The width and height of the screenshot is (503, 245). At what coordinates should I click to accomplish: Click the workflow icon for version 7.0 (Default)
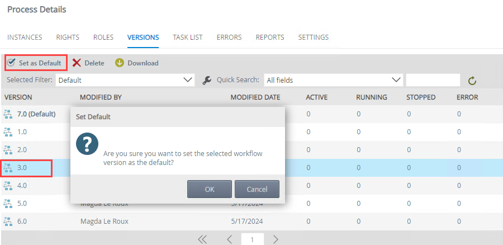coord(8,114)
